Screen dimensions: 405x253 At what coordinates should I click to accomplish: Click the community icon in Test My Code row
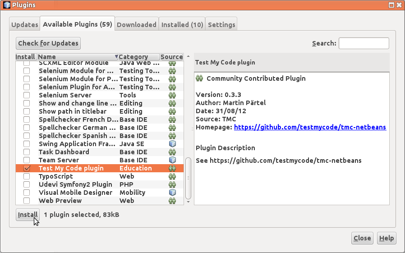click(172, 168)
